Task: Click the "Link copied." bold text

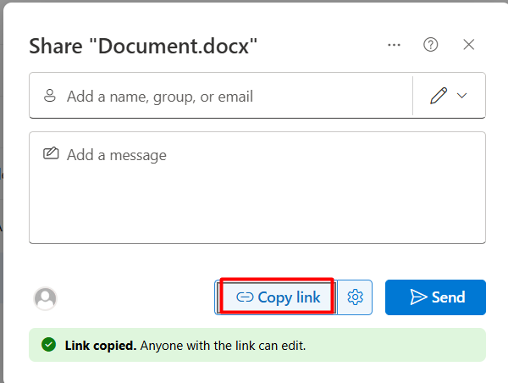Action: coord(101,346)
